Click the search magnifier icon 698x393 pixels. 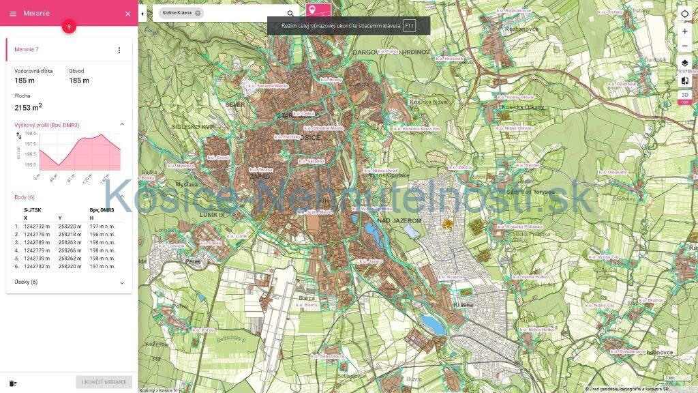(x=290, y=14)
